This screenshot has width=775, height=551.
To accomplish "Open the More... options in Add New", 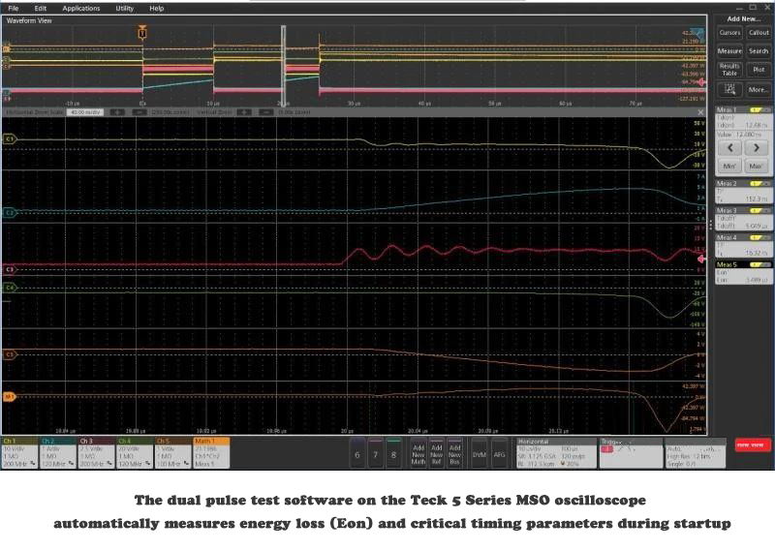I will pyautogui.click(x=759, y=89).
